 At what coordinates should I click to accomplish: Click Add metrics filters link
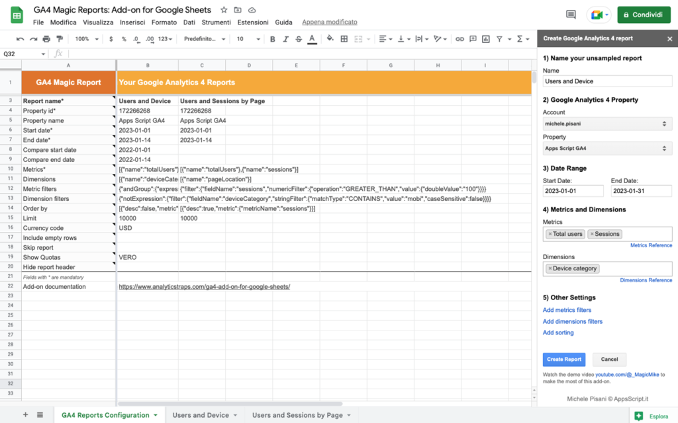(567, 310)
